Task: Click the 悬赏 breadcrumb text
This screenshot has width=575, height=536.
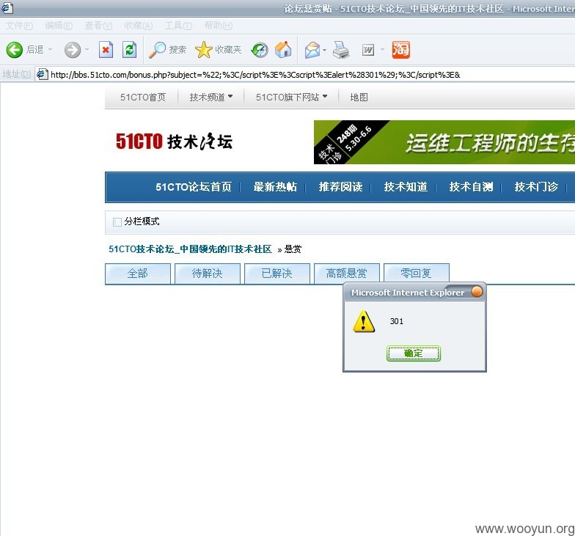Action: point(293,249)
